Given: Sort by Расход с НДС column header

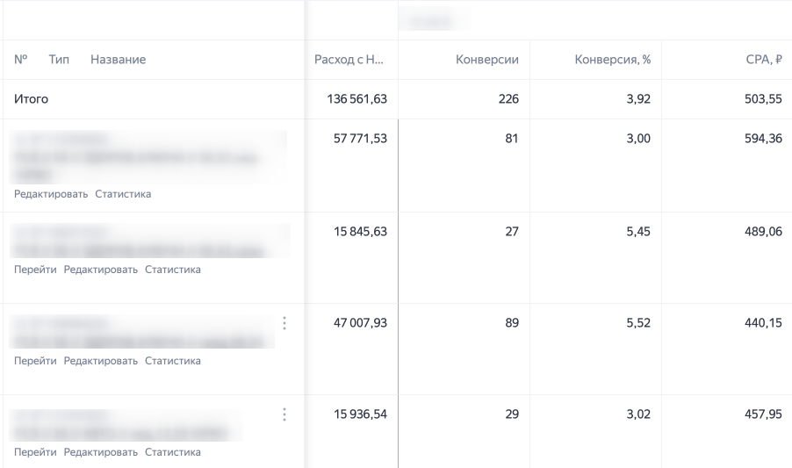Looking at the screenshot, I should 349,60.
